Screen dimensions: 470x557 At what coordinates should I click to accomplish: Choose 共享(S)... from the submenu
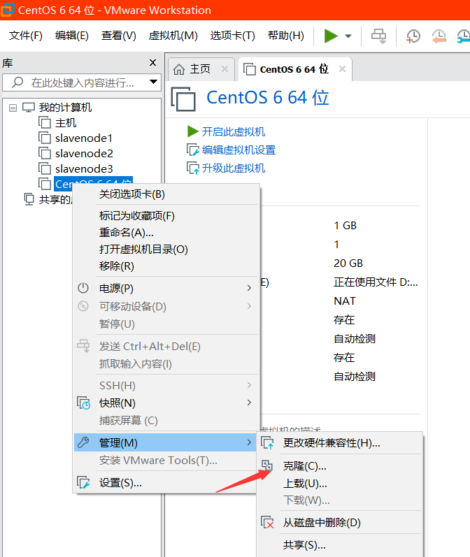coord(340,545)
